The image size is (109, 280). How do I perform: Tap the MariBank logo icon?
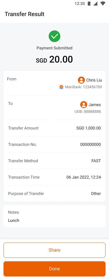click(x=61, y=87)
